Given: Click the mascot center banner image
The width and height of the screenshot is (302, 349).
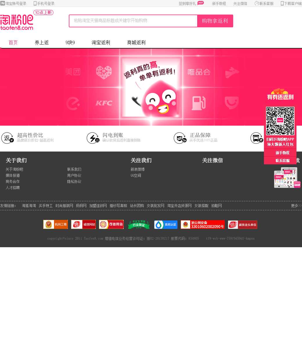Looking at the screenshot, I should 151,88.
